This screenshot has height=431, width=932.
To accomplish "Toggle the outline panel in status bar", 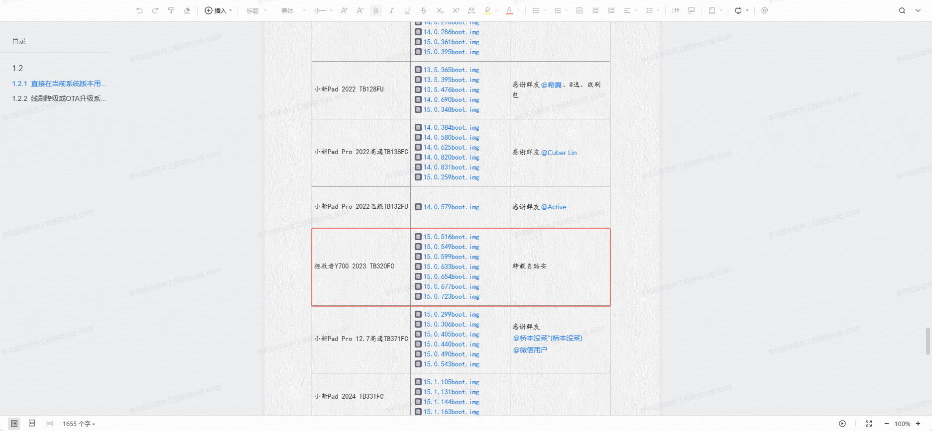I will pos(14,424).
